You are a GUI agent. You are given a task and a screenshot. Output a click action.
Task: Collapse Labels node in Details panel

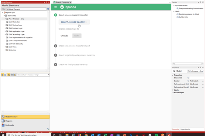coord(174,11)
